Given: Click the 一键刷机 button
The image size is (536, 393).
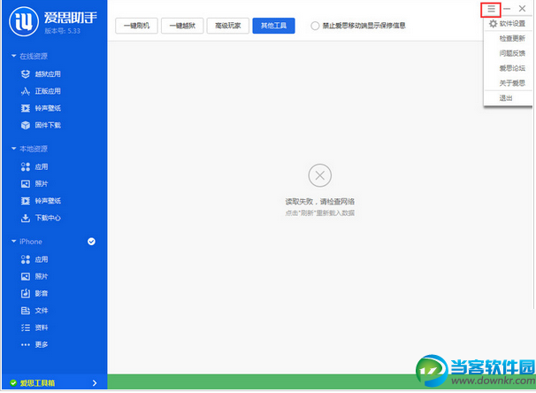Looking at the screenshot, I should tap(136, 26).
